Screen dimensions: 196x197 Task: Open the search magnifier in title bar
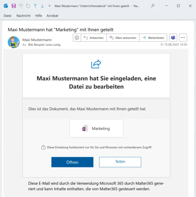(x=153, y=6)
